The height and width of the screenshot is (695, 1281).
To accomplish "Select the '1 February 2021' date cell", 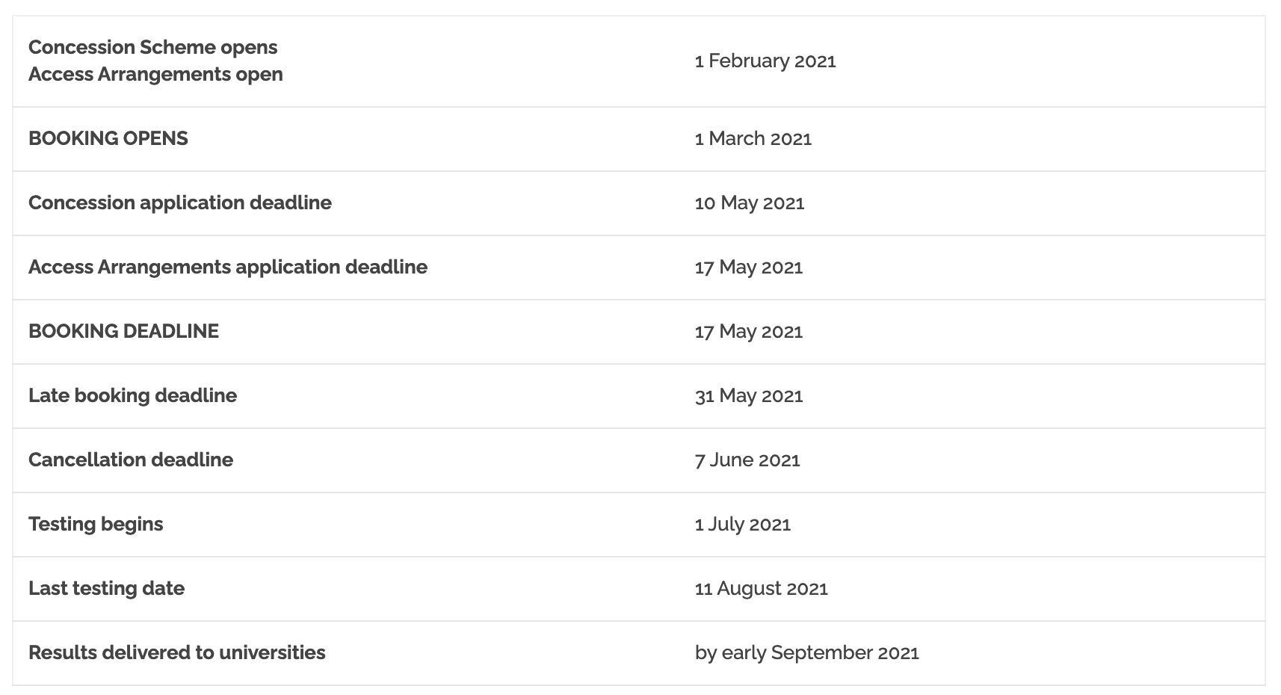I will (x=765, y=61).
